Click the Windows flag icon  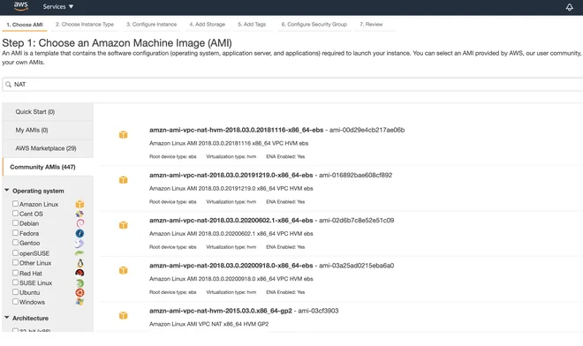(x=79, y=302)
